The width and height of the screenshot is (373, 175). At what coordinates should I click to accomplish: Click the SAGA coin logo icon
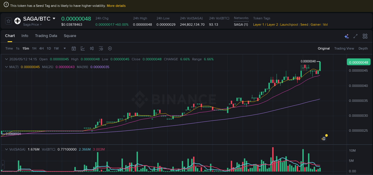[x=18, y=21]
